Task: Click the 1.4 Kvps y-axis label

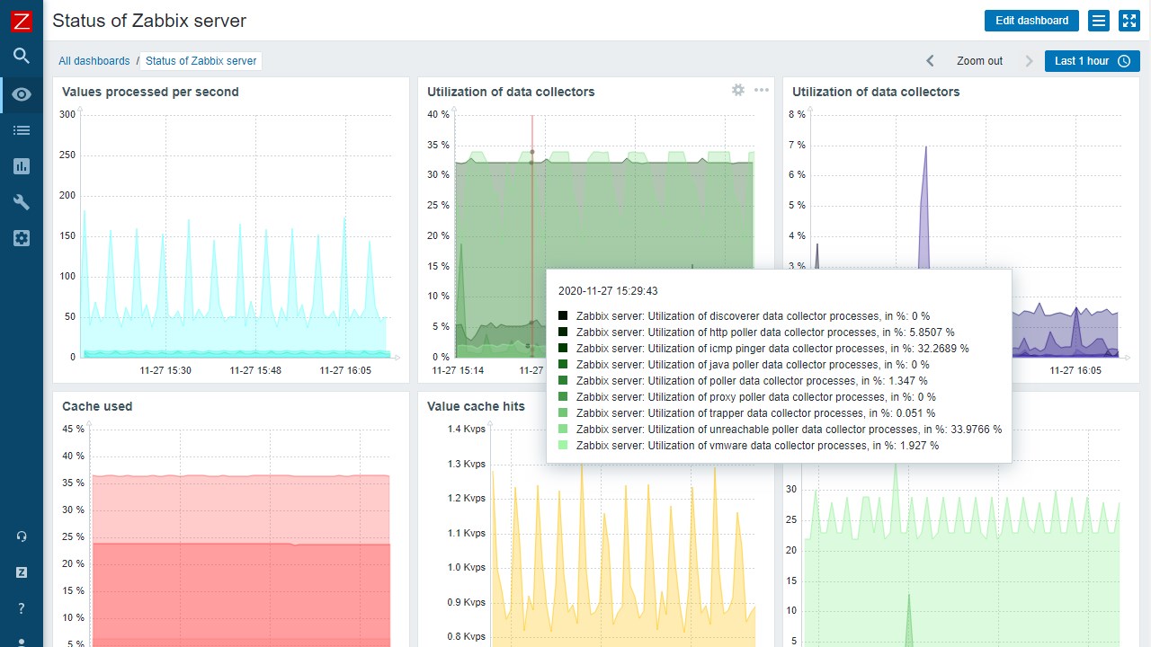Action: [x=467, y=429]
